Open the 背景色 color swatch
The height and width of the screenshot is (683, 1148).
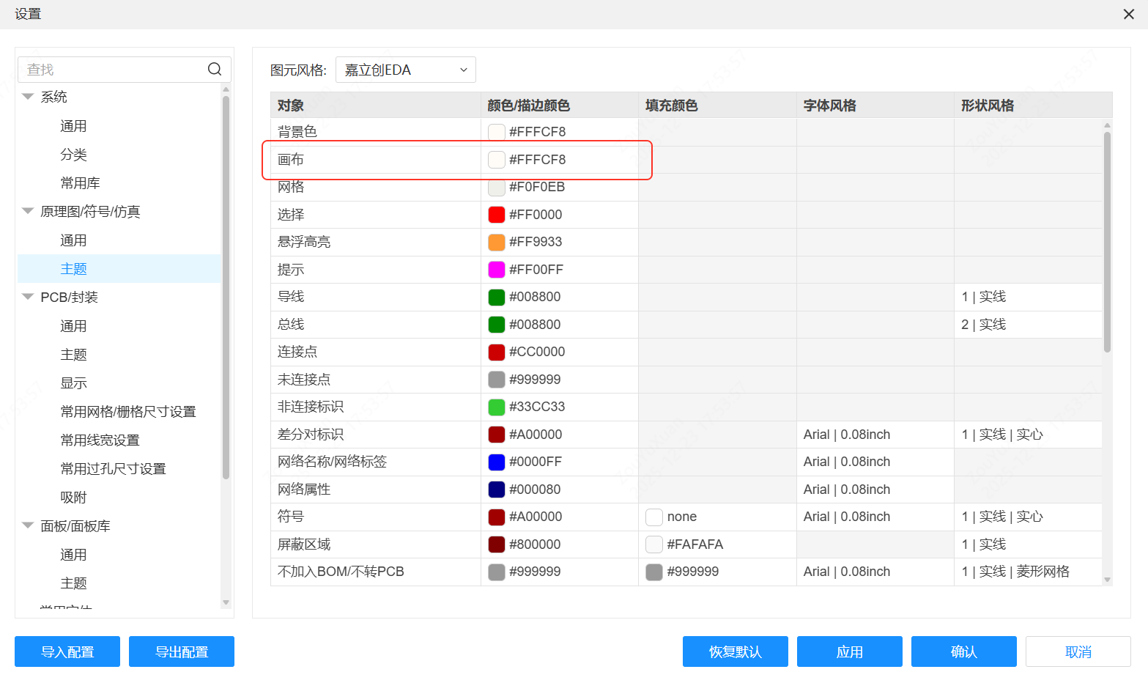495,131
